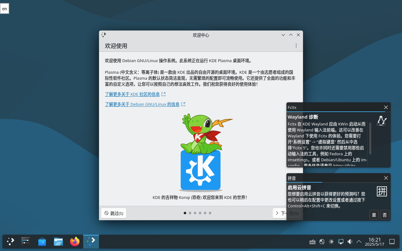Click the globe tray icon

(x=322, y=242)
